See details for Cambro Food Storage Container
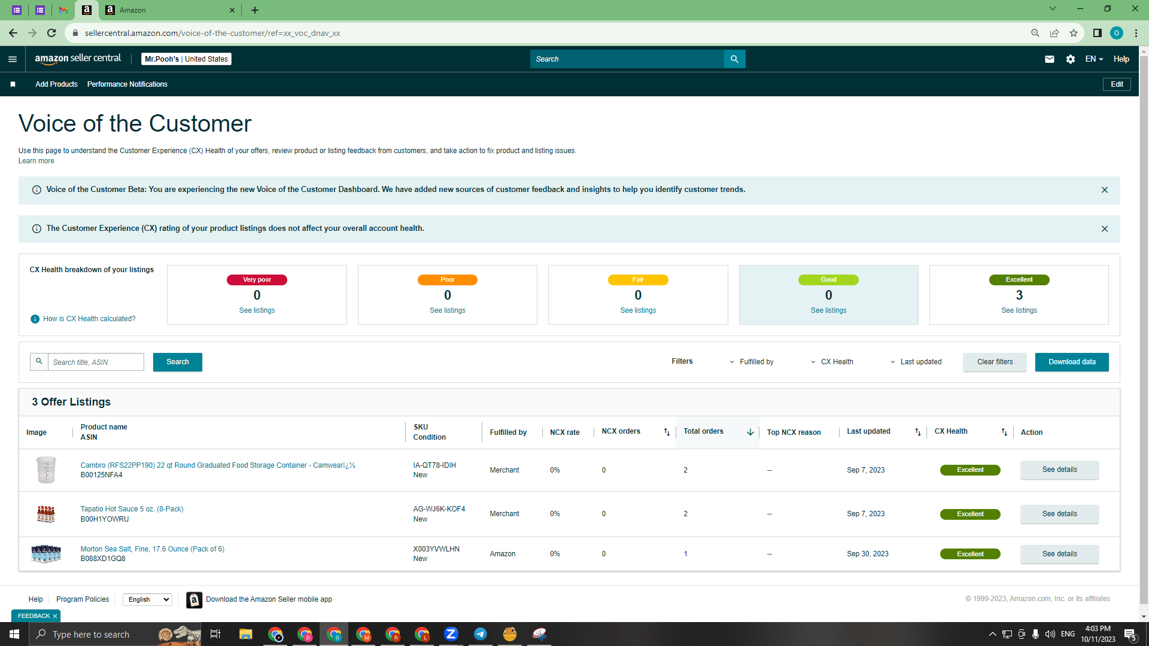 click(1059, 470)
